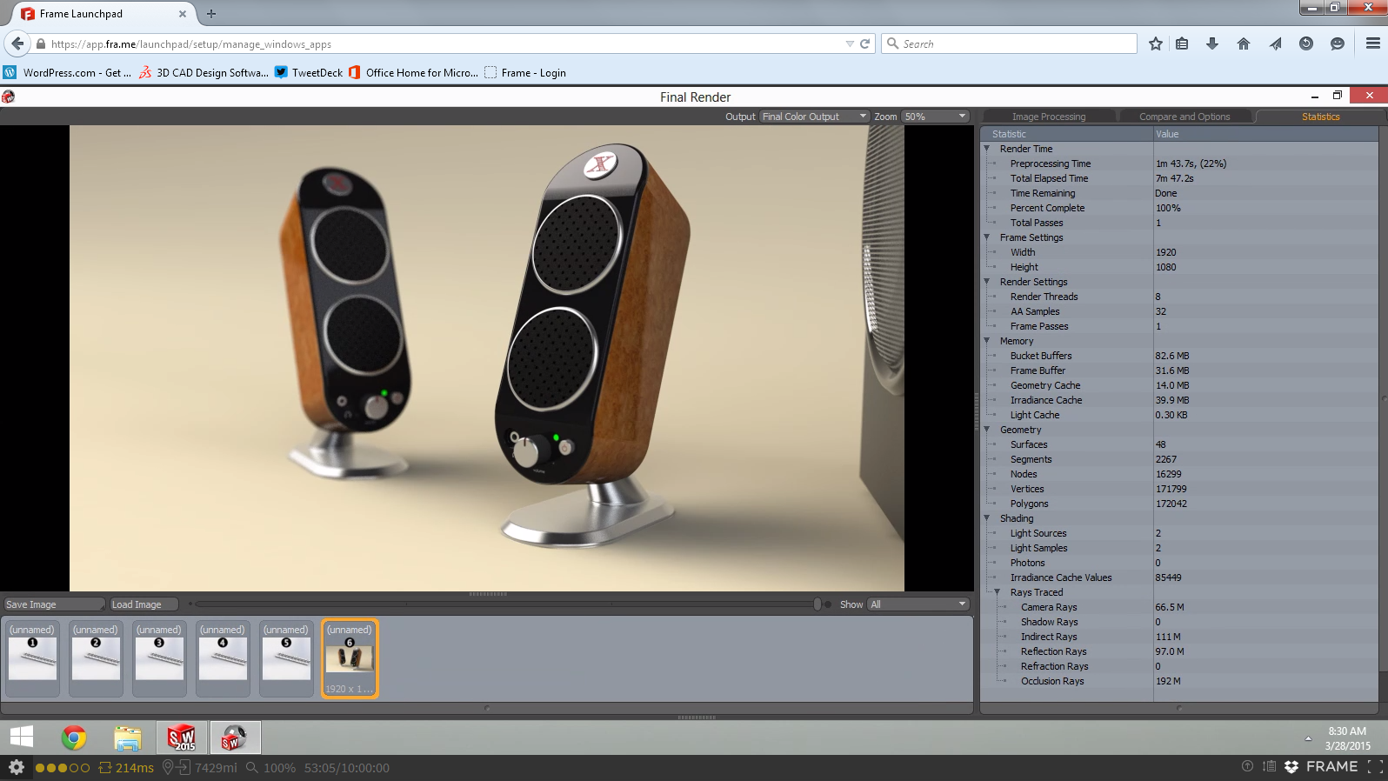Viewport: 1388px width, 781px height.
Task: Switch to Compare and Options tab
Action: pos(1184,117)
